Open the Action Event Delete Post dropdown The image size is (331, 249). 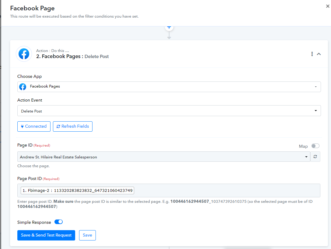[169, 111]
